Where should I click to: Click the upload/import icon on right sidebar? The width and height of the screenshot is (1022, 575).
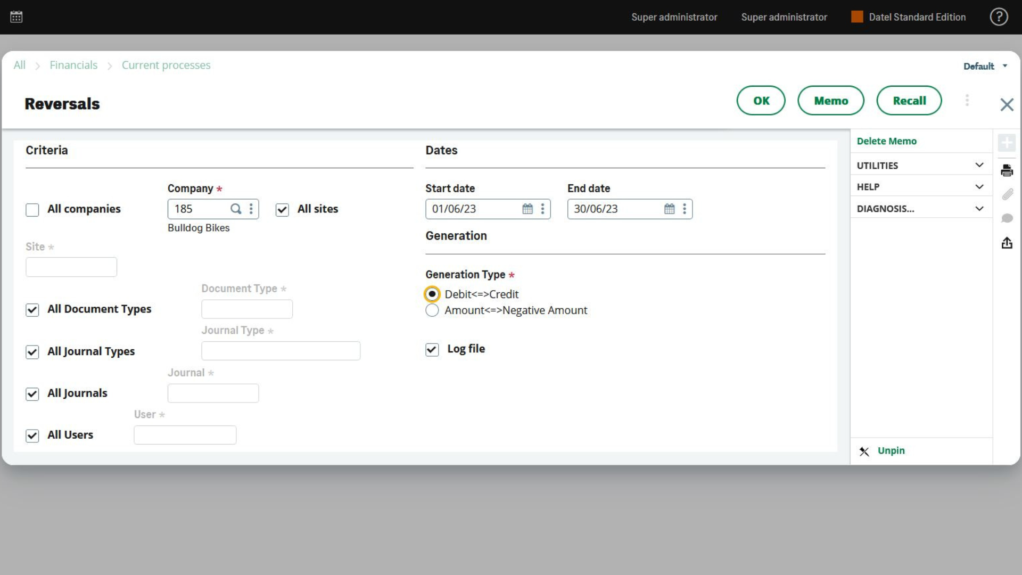pyautogui.click(x=1007, y=243)
